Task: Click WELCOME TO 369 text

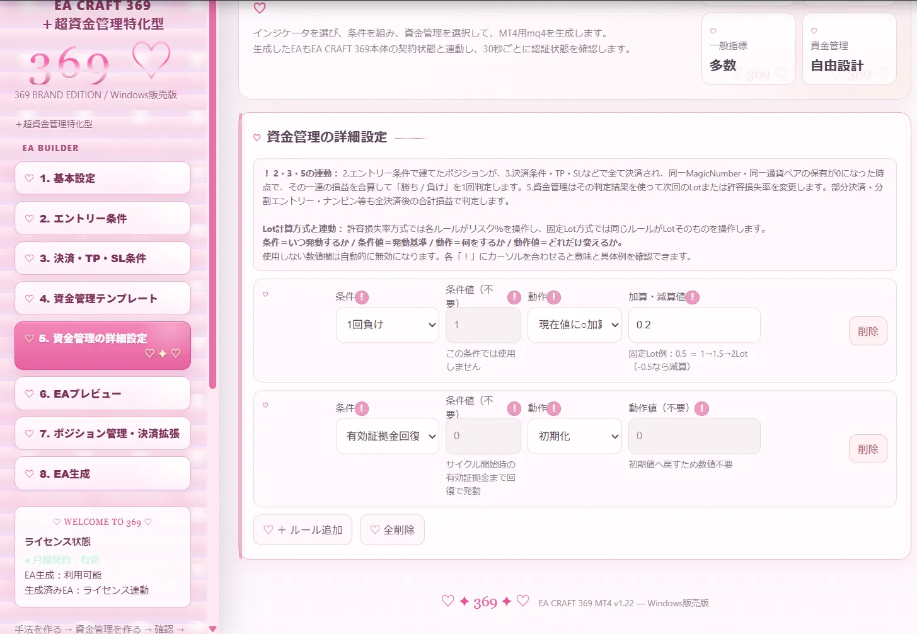Action: tap(103, 522)
